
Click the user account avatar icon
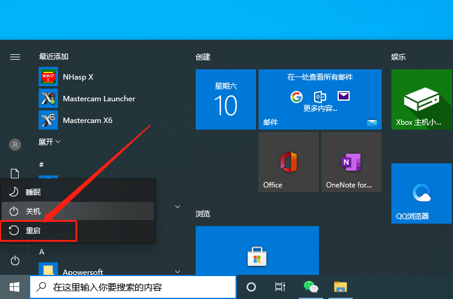(x=15, y=145)
